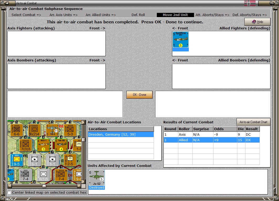Click map horizontal scrollbar right arrow
Image resolution: width=279 pixels, height=201 pixels.
[x=79, y=186]
